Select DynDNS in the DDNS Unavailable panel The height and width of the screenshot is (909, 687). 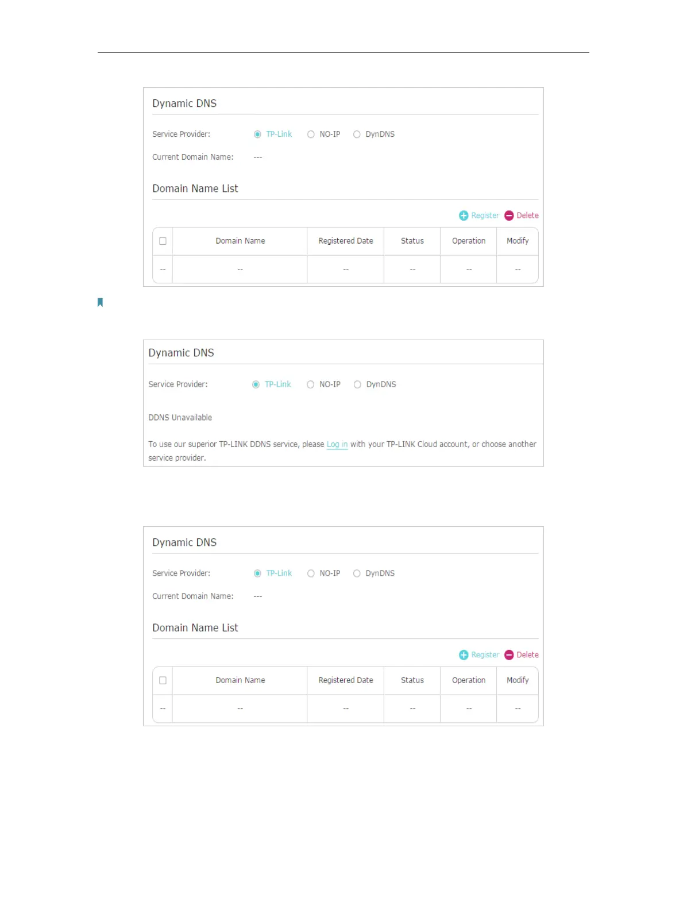357,384
